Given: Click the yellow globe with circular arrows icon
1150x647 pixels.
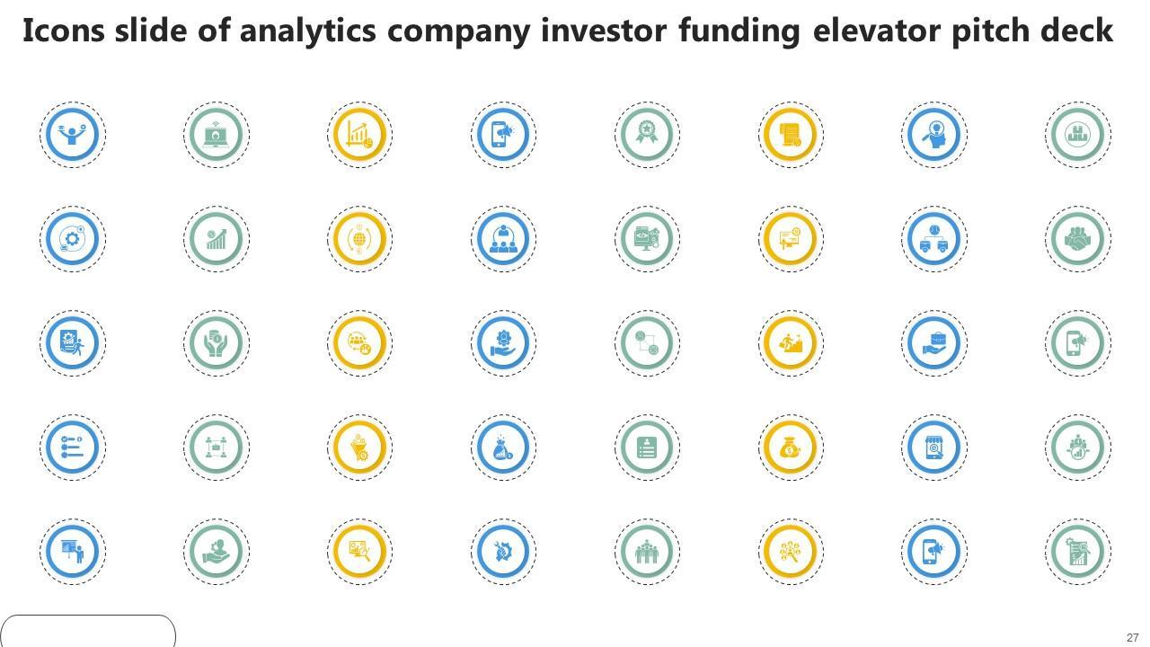Looking at the screenshot, I should coord(359,238).
